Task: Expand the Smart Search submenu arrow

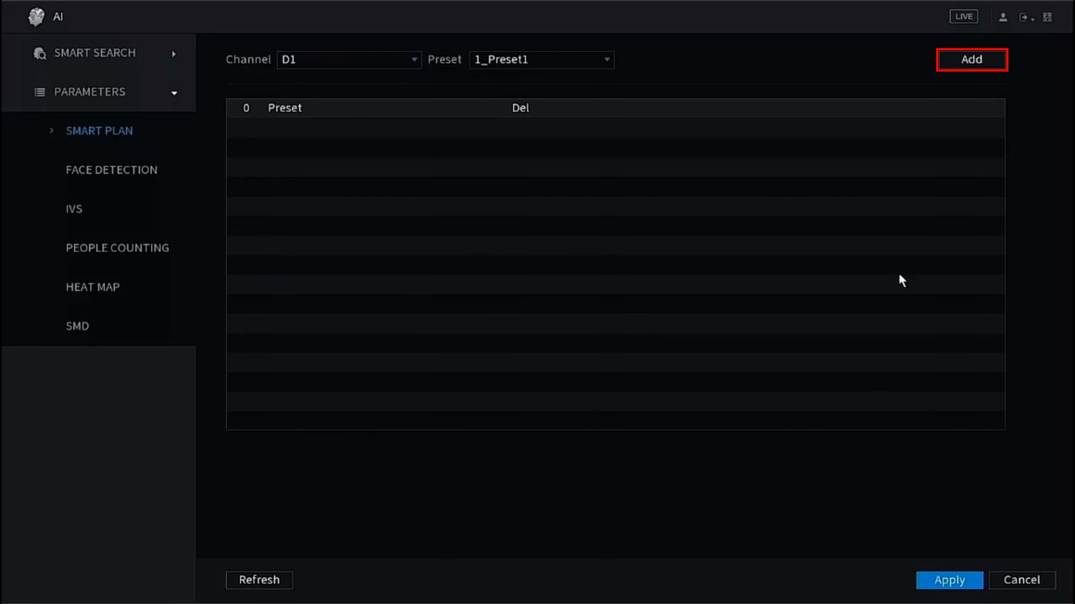Action: point(174,54)
